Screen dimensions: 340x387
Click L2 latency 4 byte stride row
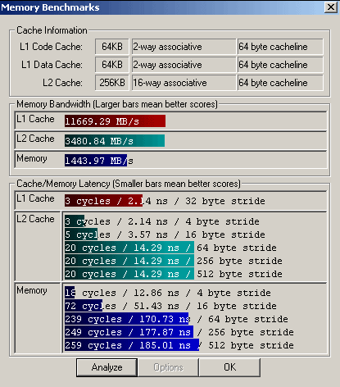tap(162, 221)
